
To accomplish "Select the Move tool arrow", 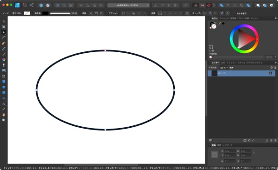I will pyautogui.click(x=4, y=21).
